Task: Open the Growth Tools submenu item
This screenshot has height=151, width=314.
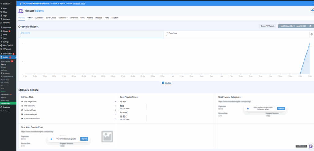Action: (x=5, y=100)
